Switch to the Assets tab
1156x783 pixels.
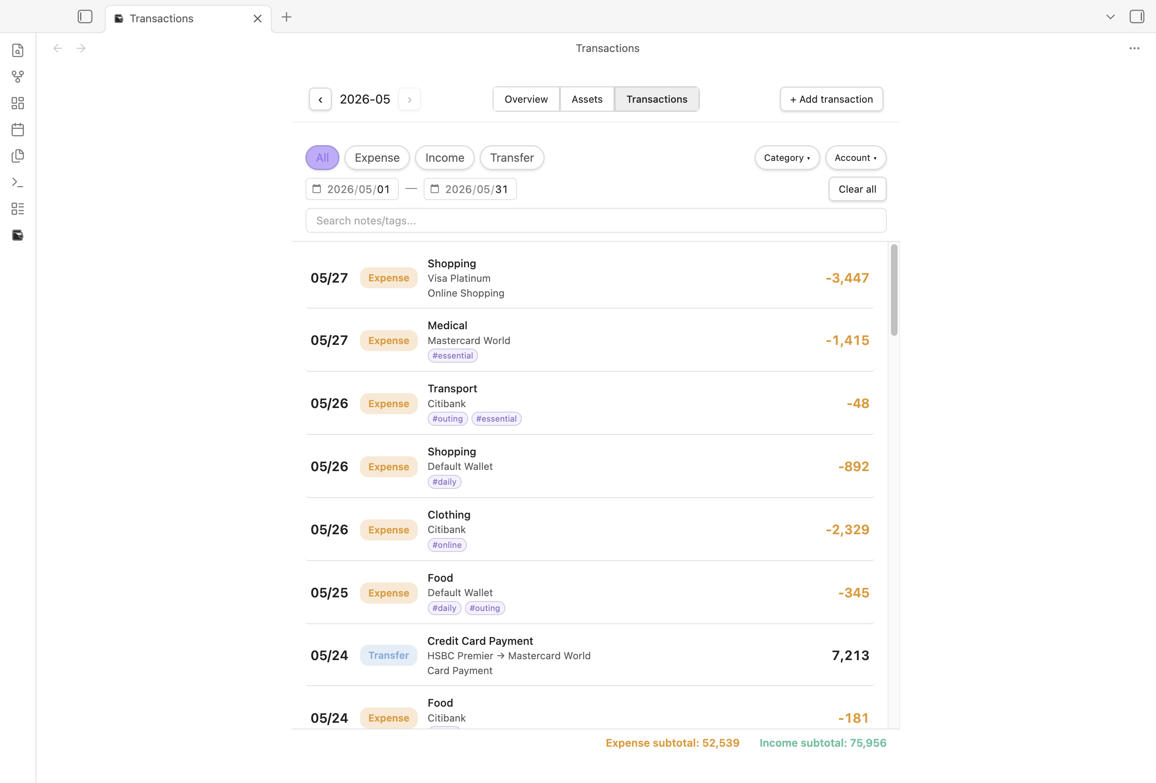click(587, 99)
